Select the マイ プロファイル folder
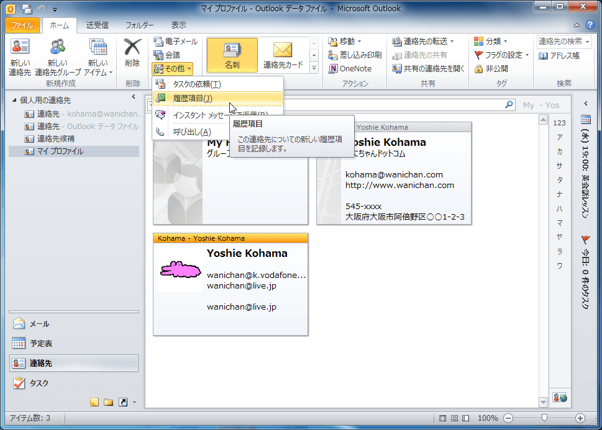Image resolution: width=602 pixels, height=430 pixels. click(74, 151)
